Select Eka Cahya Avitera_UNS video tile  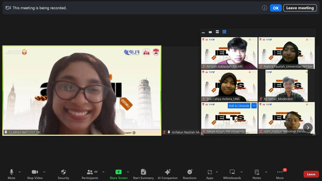coord(229,85)
